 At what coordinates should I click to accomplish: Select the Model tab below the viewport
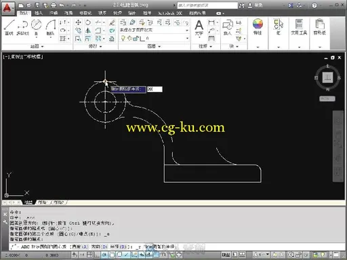point(28,202)
